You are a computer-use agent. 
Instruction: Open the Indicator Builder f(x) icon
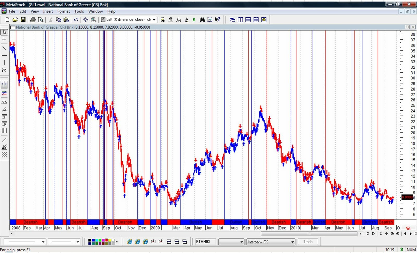pyautogui.click(x=179, y=20)
